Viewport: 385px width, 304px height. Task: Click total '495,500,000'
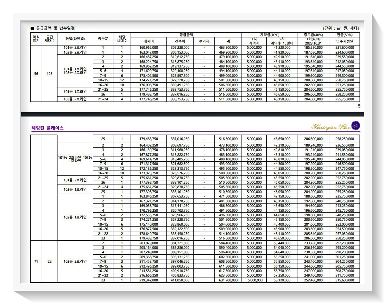[x=228, y=168]
